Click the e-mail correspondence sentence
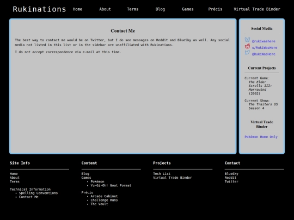This screenshot has height=220, width=294. click(x=68, y=52)
